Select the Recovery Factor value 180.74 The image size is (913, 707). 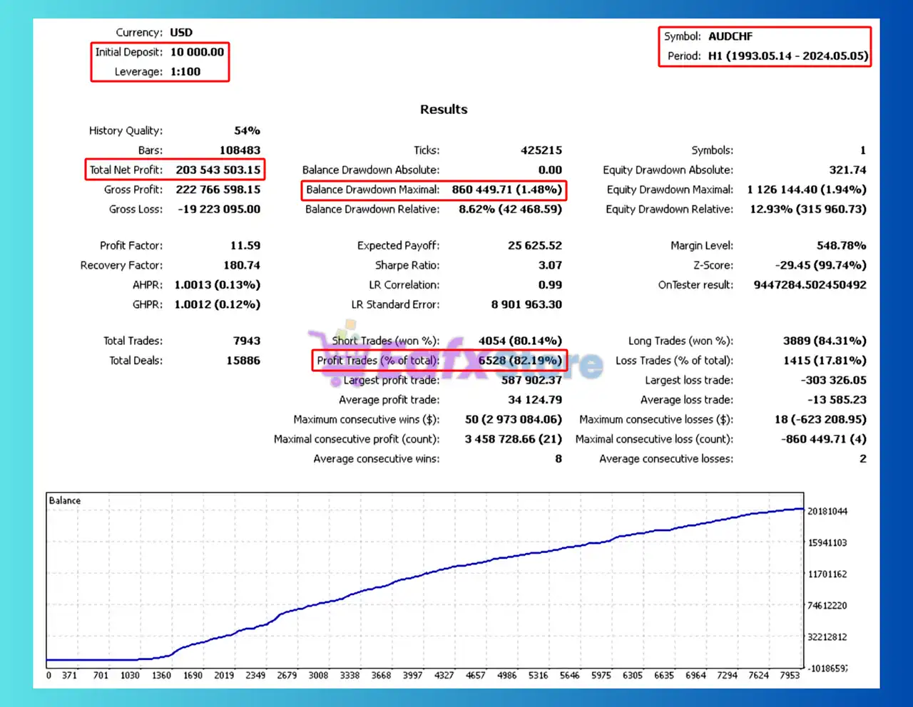(242, 265)
